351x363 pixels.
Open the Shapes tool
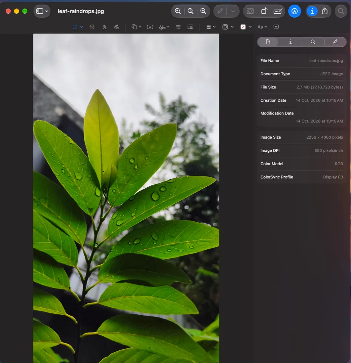click(x=134, y=27)
